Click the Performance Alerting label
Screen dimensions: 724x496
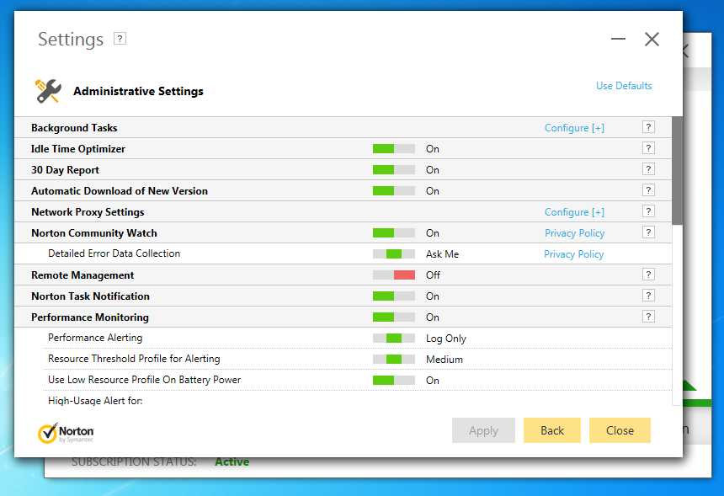pos(95,338)
